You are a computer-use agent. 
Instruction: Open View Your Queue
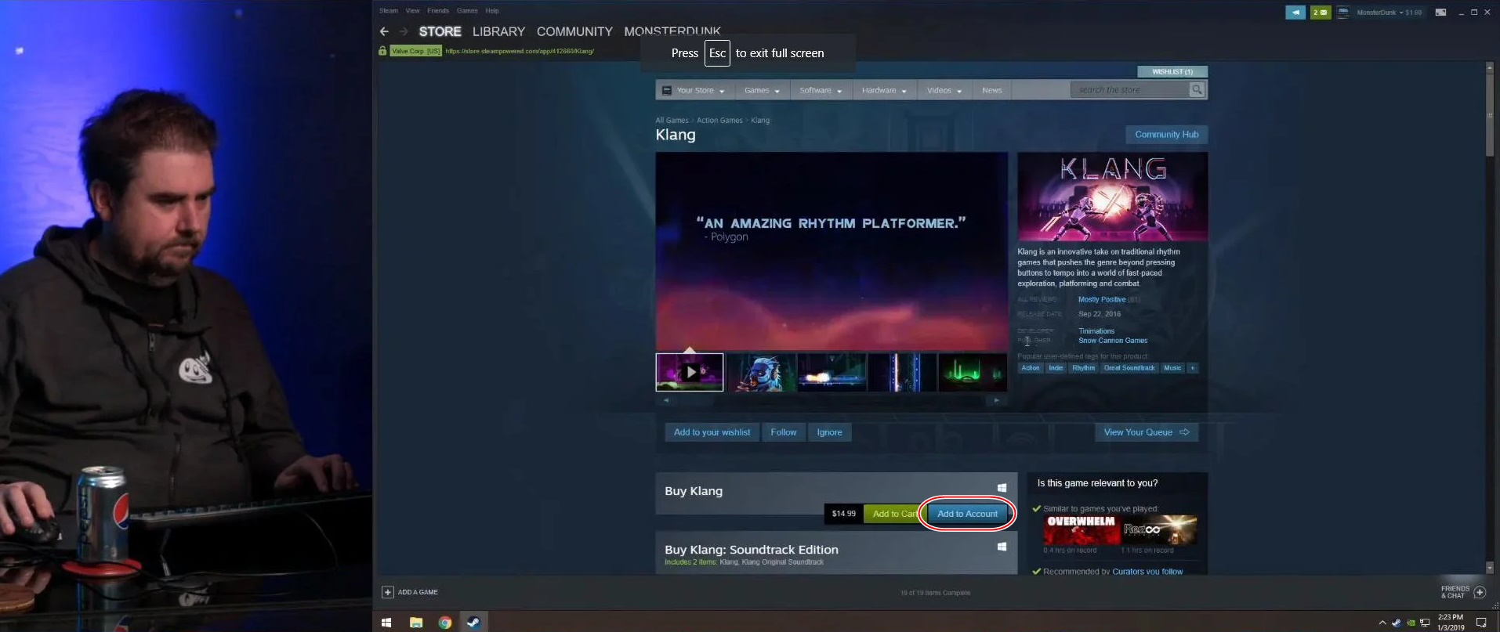1146,432
